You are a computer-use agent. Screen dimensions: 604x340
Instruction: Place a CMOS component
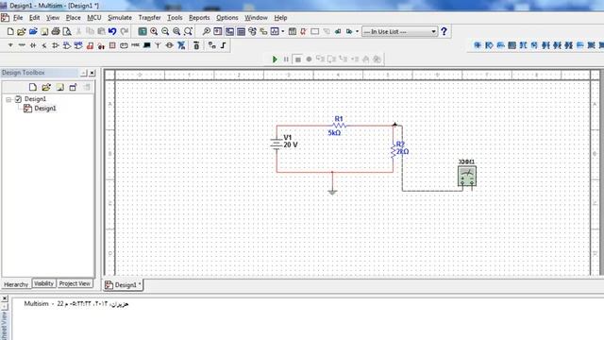(x=78, y=45)
